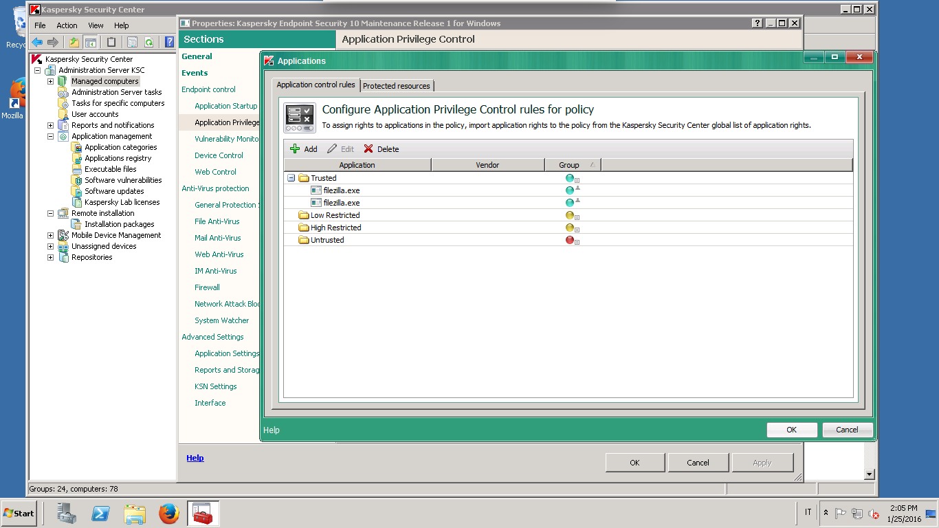This screenshot has width=939, height=528.
Task: Switch to the Protected resources tab
Action: tap(397, 86)
